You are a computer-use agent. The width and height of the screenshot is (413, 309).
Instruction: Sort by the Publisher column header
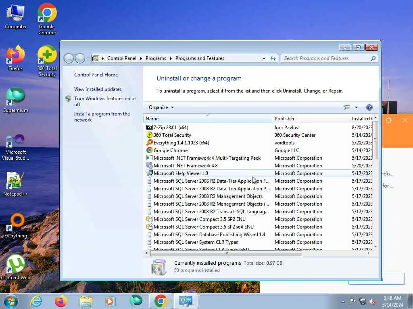pos(311,119)
